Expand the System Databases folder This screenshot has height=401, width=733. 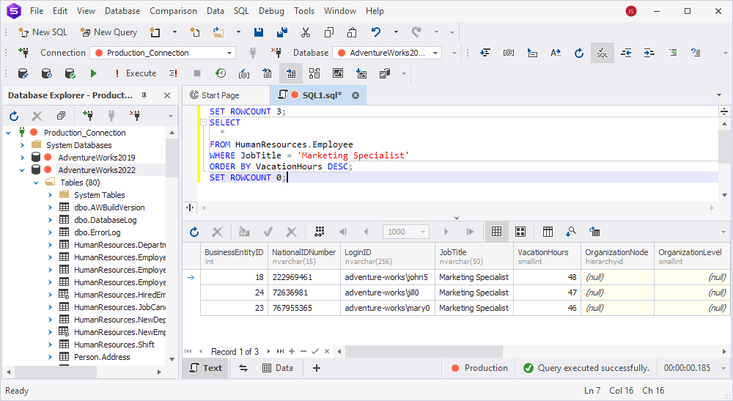coord(23,145)
